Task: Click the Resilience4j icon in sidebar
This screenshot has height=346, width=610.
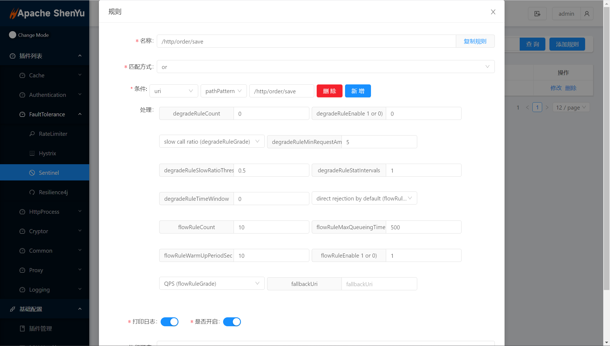Action: [32, 192]
